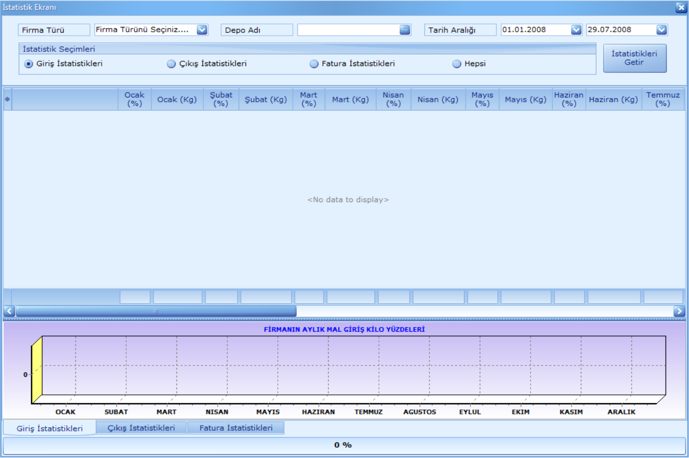This screenshot has height=458, width=689.
Task: Click the chart title FİRMANIN AYLIK MAL GİRİŞ KİLO YÜZDELERİ
Action: [344, 329]
